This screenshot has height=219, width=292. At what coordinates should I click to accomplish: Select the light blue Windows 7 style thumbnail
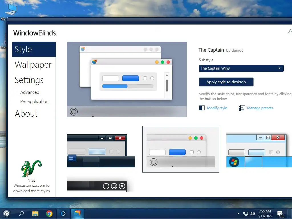click(259, 150)
